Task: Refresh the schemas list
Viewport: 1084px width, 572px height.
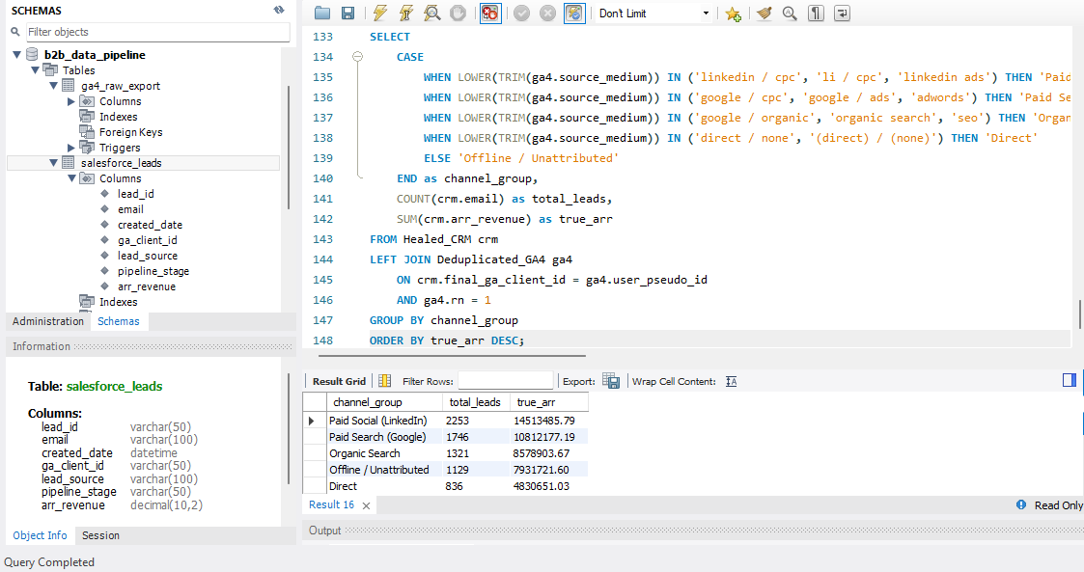Action: (x=279, y=10)
